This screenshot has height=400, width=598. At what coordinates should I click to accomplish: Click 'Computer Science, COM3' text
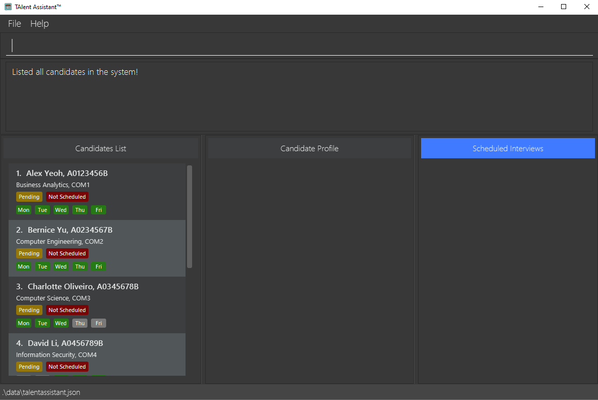[x=53, y=298]
